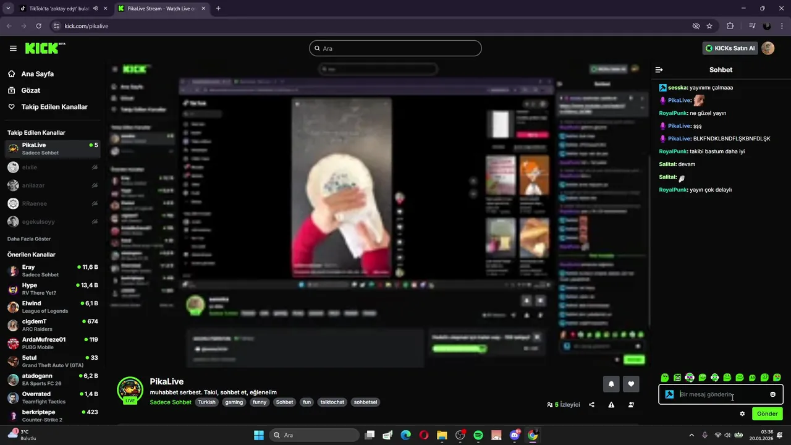This screenshot has height=445, width=791.
Task: Click RoyalPunk on the 'ne güzel yayın' message
Action: pyautogui.click(x=674, y=113)
